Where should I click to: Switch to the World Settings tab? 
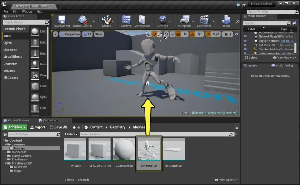click(x=282, y=65)
